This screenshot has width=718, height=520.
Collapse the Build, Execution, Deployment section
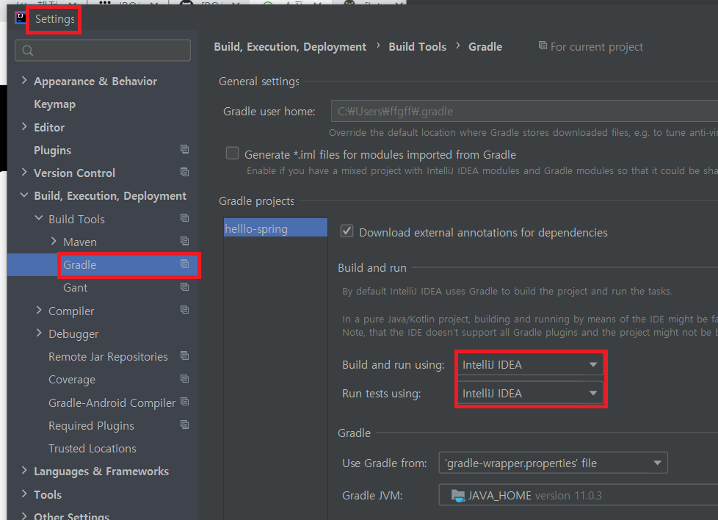tap(24, 195)
